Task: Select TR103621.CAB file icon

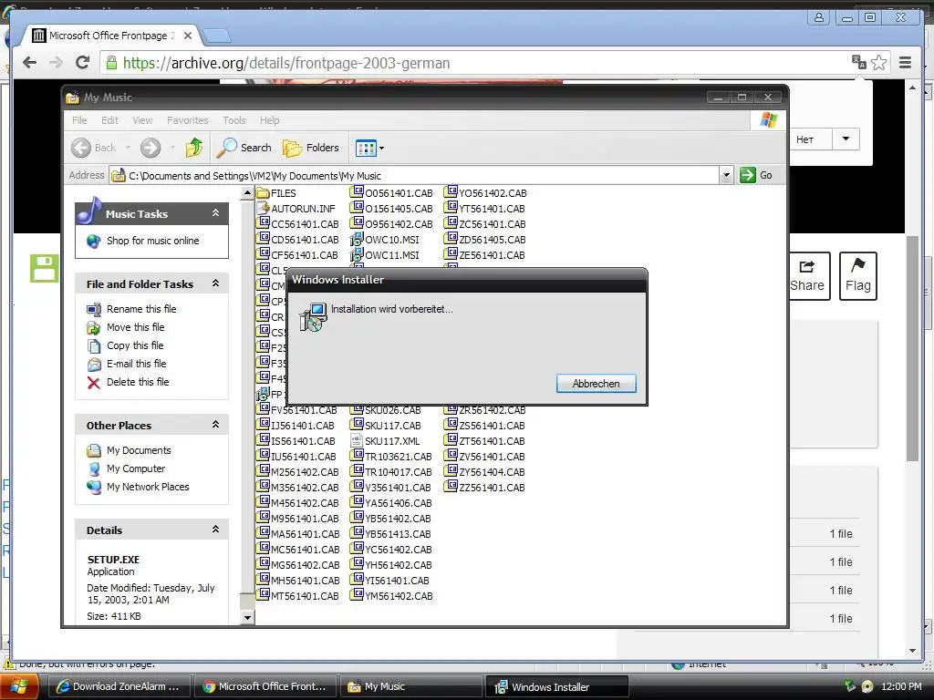Action: point(357,456)
